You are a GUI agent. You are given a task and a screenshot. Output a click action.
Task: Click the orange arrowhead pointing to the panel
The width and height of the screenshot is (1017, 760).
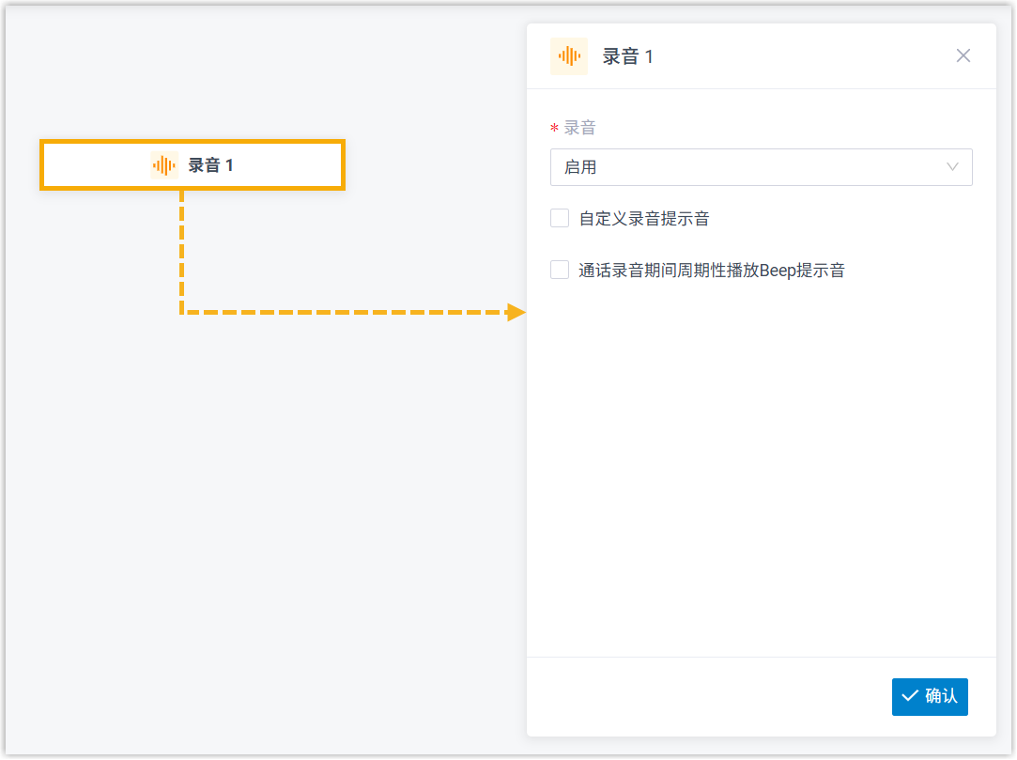[516, 312]
